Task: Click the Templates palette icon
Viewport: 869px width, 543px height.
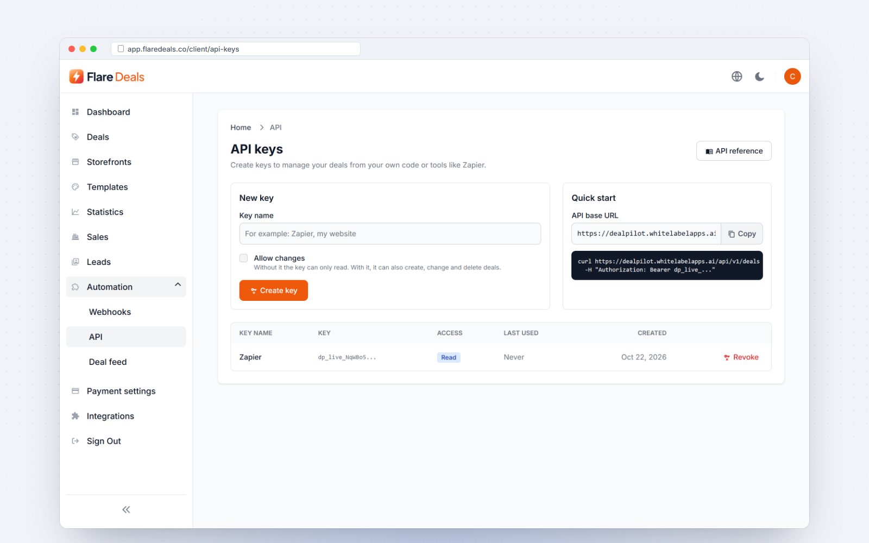Action: click(75, 187)
